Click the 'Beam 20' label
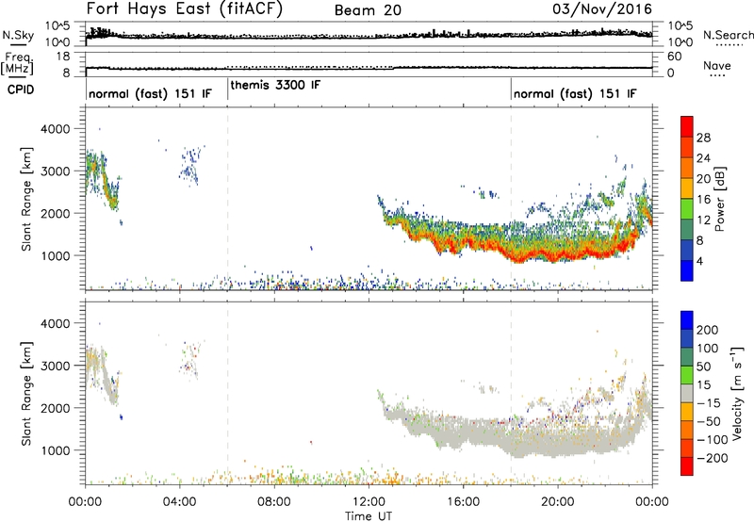Image resolution: width=754 pixels, height=522 pixels. 368,10
